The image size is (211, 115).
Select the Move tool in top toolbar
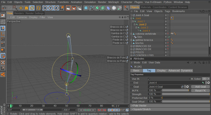[21, 8]
